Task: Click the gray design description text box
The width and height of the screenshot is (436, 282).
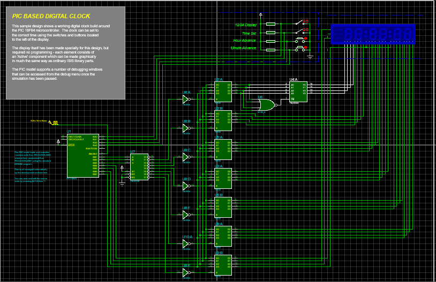Action: (65, 59)
